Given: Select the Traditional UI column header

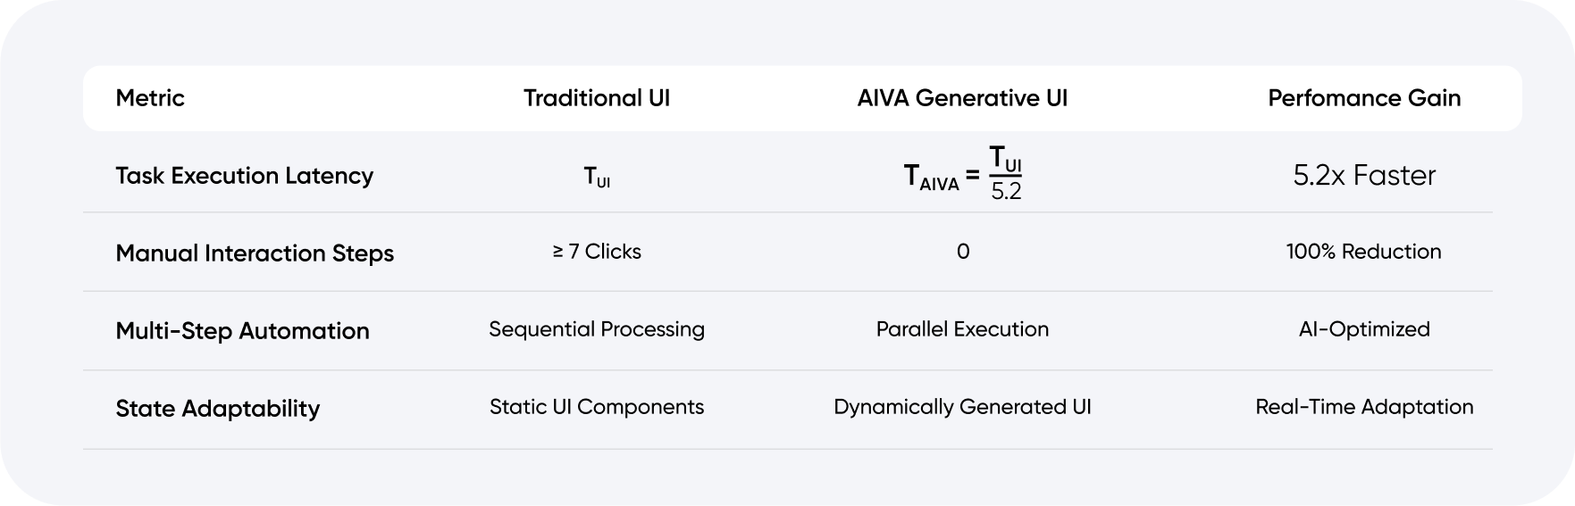Looking at the screenshot, I should (597, 98).
